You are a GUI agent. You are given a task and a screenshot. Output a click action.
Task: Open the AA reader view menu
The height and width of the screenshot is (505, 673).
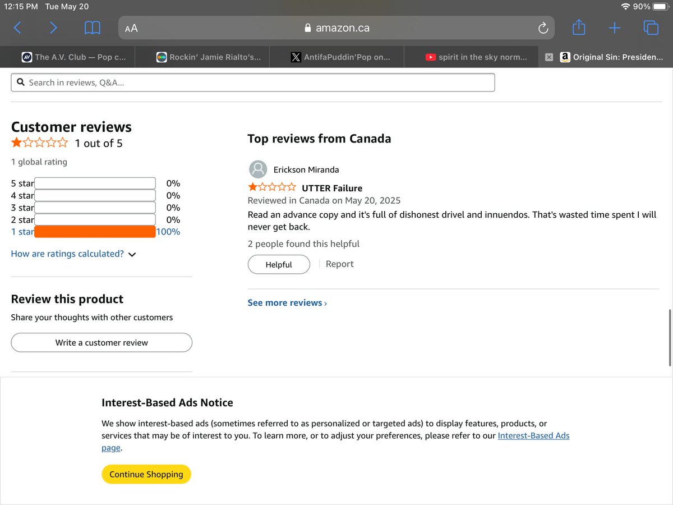(131, 28)
